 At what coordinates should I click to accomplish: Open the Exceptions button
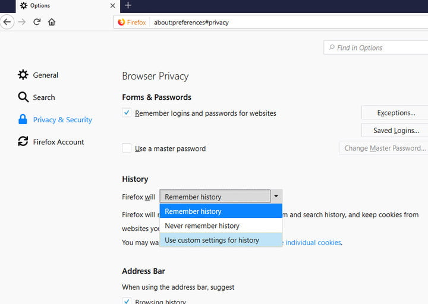point(395,113)
